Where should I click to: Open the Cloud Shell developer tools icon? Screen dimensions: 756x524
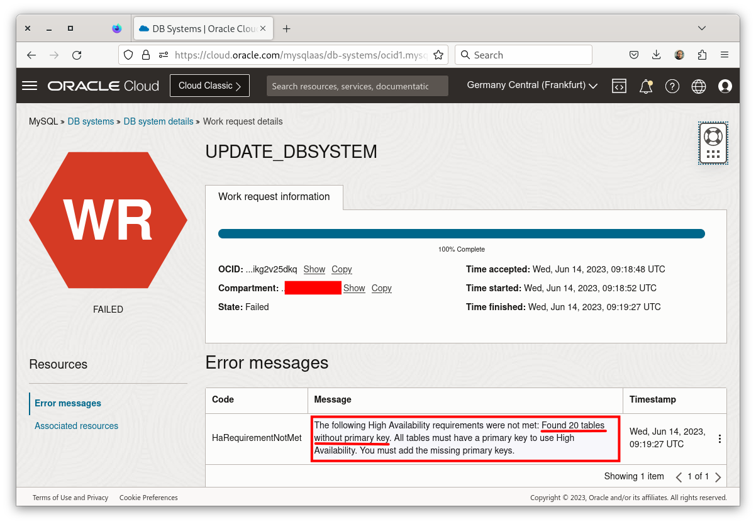click(620, 86)
